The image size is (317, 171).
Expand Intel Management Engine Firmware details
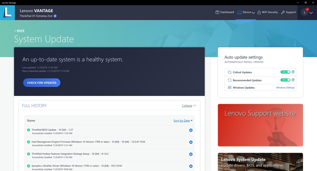tap(191, 142)
